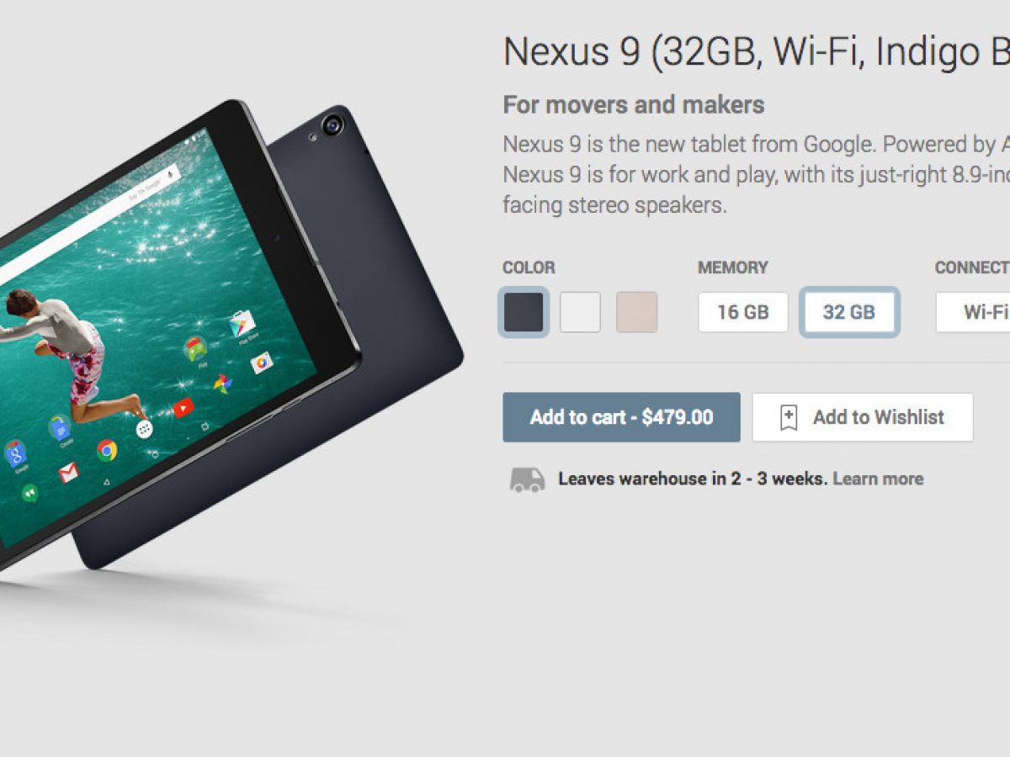Viewport: 1010px width, 757px height.
Task: Tap the Play Store icon on the tablet
Action: point(242,324)
